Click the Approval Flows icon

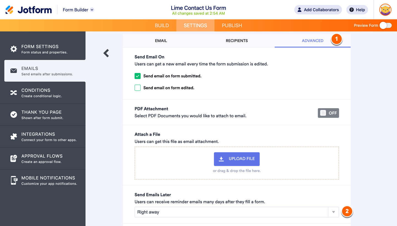[14, 158]
